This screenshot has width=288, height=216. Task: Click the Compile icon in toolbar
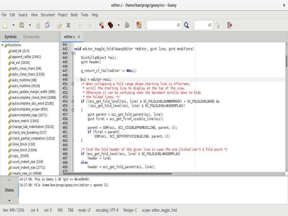pos(102,25)
